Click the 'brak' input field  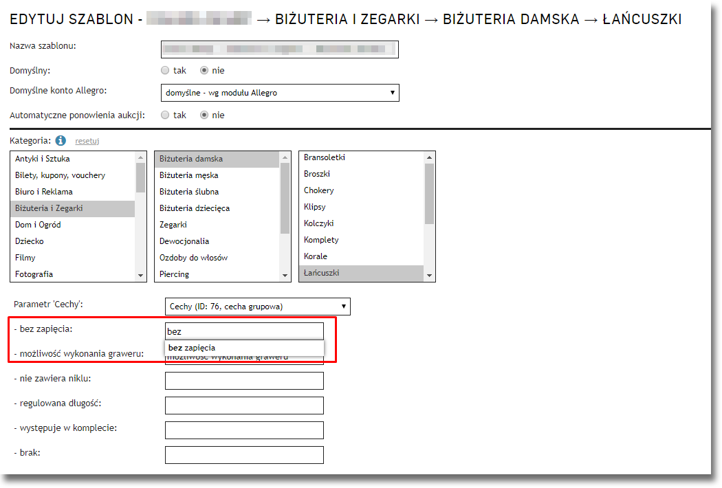(244, 455)
